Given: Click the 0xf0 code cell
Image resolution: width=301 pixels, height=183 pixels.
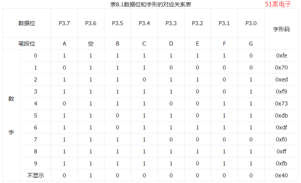Looking at the screenshot, I should (x=281, y=139).
